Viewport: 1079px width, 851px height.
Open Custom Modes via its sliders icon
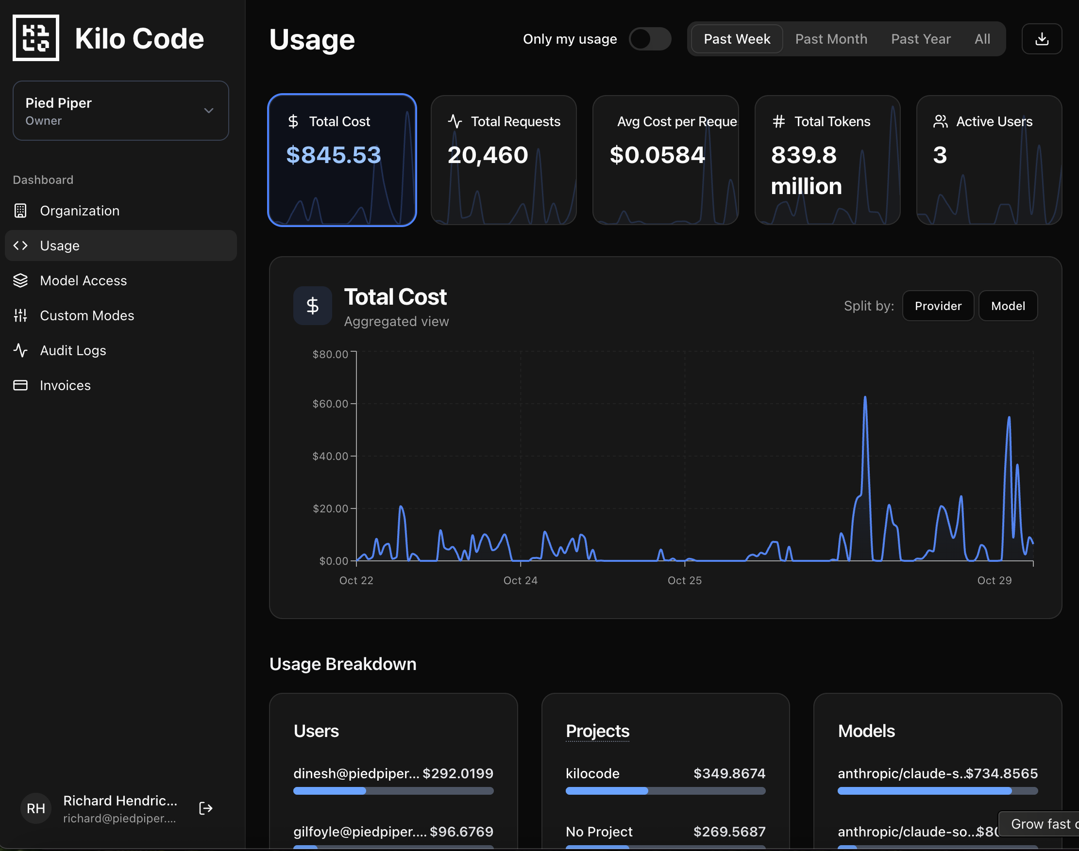(x=20, y=315)
